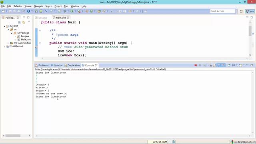Open the Navigate menu

[38, 6]
